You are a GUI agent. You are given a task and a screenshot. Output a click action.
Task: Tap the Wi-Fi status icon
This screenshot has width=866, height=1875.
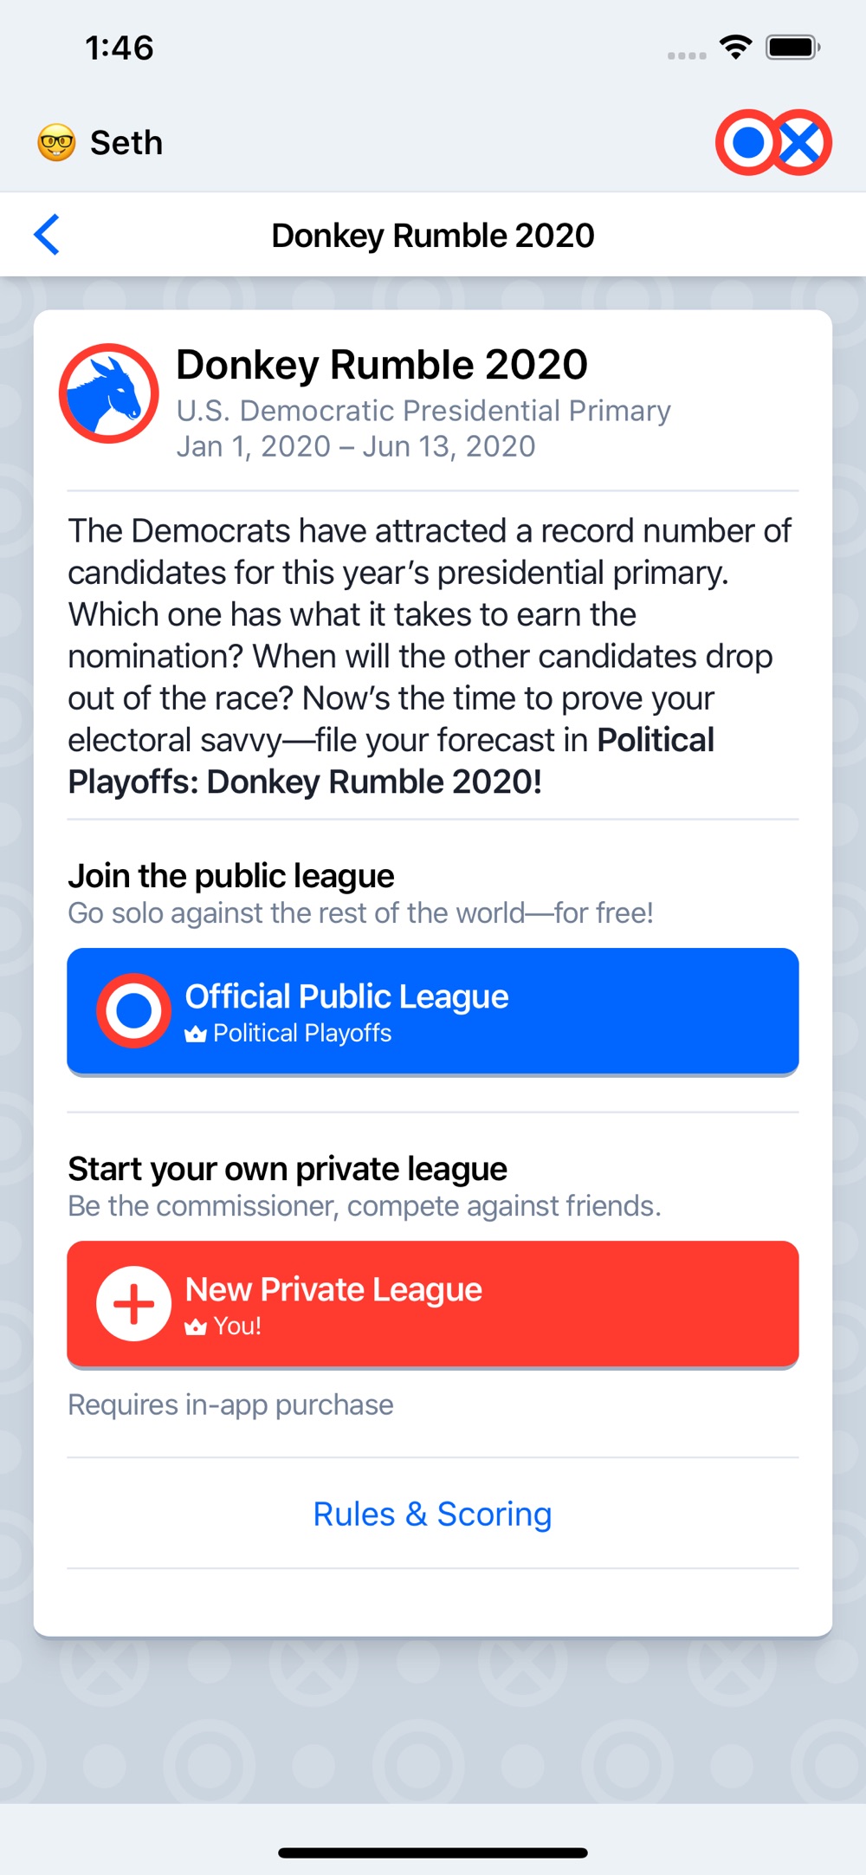click(735, 48)
